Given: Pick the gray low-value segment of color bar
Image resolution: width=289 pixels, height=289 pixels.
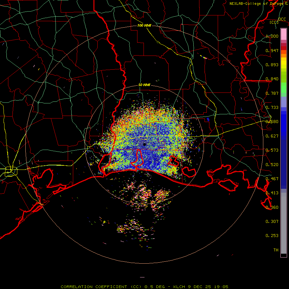Looking at the screenshot, I should (284, 223).
